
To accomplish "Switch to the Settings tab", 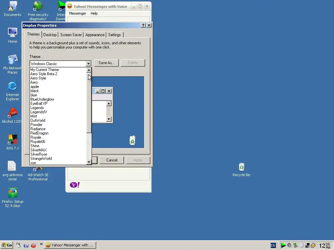I will tap(114, 35).
